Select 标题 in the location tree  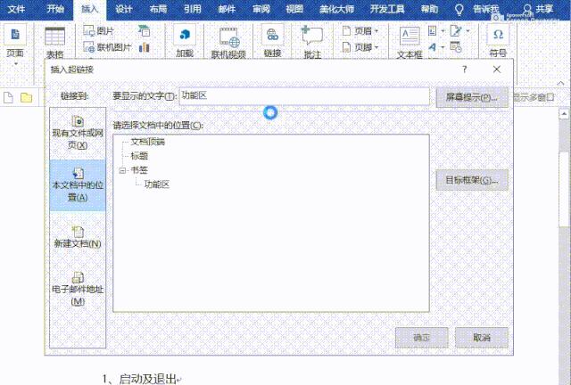point(139,156)
